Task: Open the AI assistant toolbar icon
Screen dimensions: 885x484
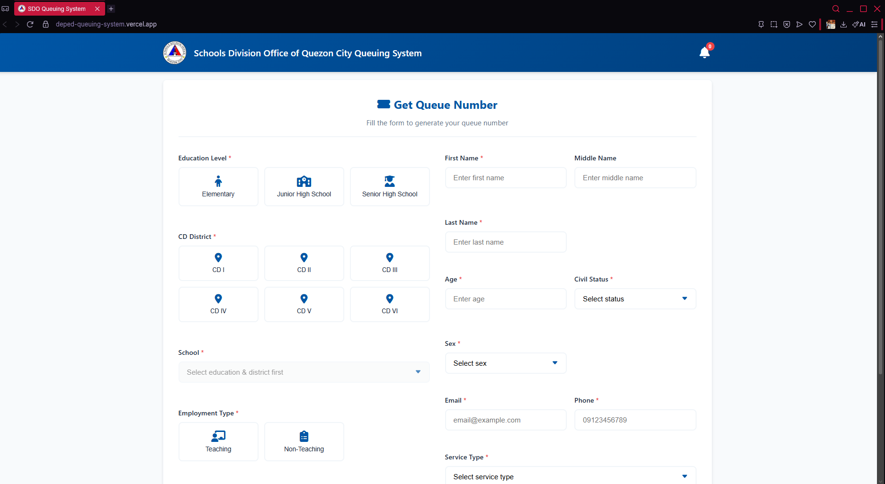Action: tap(859, 24)
